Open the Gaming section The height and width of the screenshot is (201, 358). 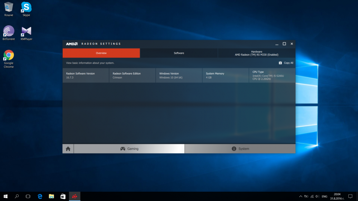click(129, 149)
